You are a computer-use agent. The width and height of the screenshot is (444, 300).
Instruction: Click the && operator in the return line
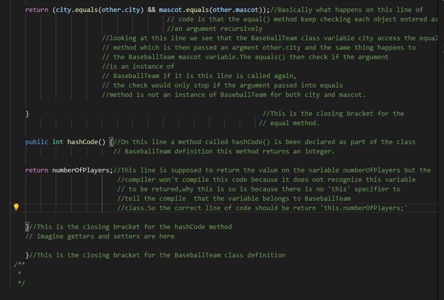click(151, 10)
